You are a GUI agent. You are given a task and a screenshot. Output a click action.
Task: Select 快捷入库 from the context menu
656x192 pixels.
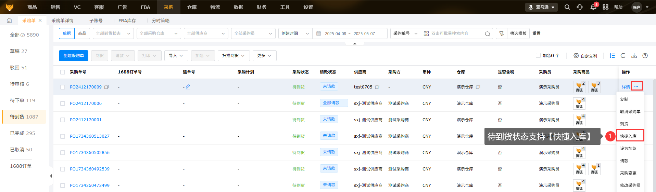pyautogui.click(x=628, y=136)
